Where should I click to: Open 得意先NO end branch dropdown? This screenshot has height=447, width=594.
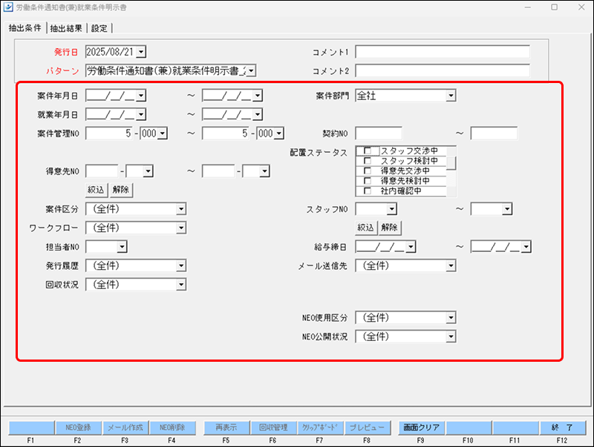pos(265,171)
